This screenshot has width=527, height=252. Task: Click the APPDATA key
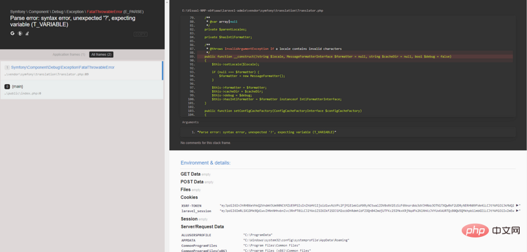(188, 240)
